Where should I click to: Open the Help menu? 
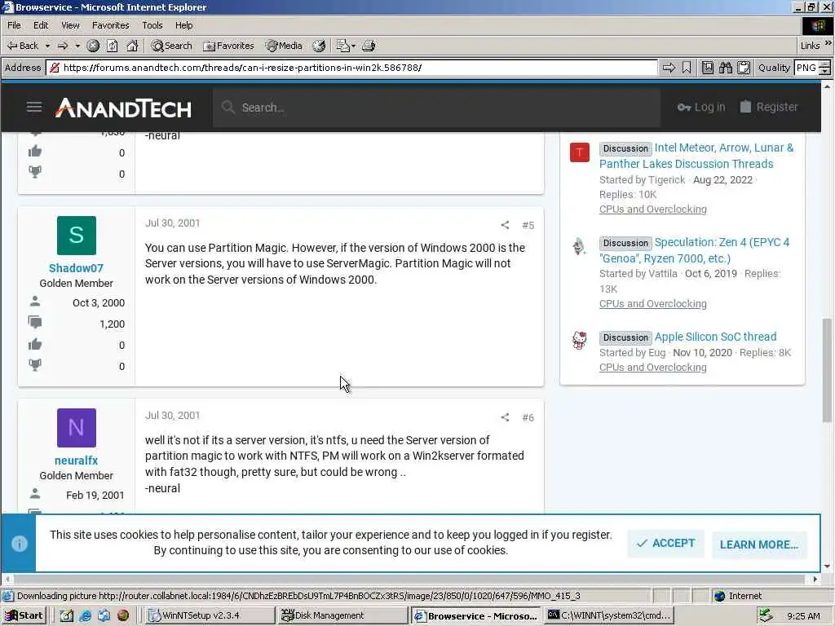coord(183,25)
